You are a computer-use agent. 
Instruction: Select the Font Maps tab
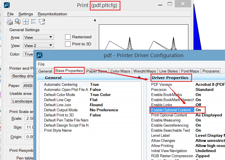pos(190,71)
